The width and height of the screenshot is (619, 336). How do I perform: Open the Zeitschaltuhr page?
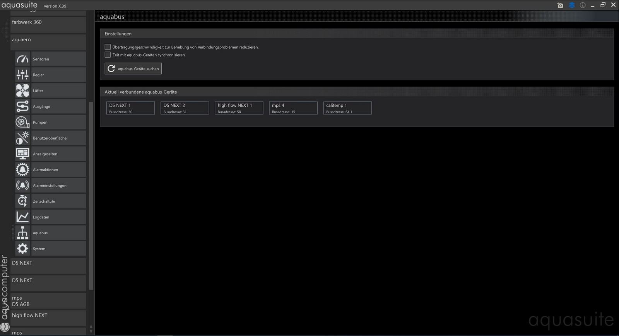coord(58,201)
